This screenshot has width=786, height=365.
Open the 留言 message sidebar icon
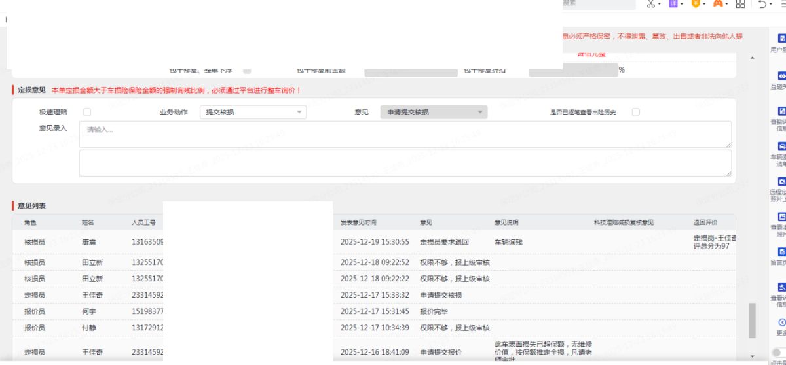point(781,252)
